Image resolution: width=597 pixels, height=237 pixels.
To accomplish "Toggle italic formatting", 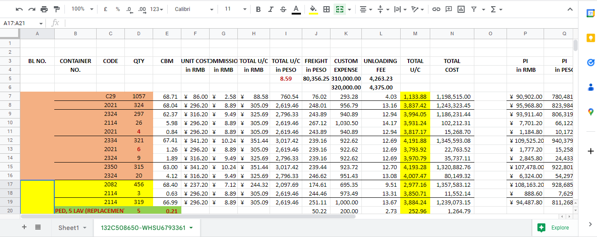I will 270,9.
